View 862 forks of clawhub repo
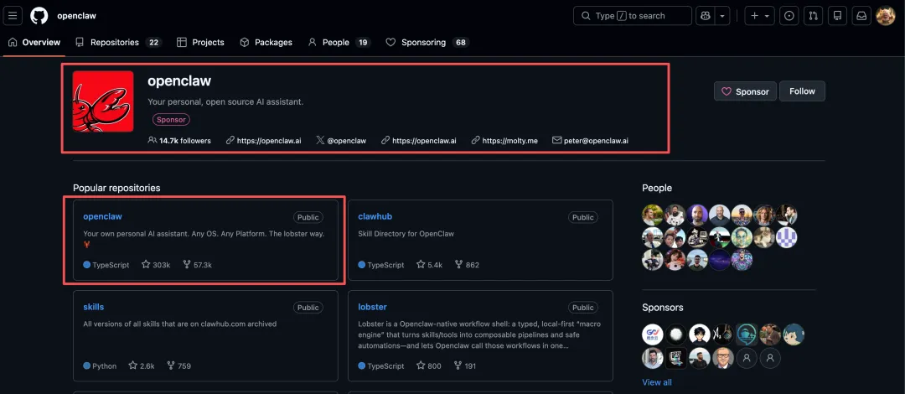 coord(467,265)
